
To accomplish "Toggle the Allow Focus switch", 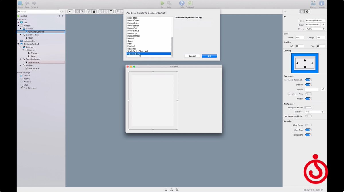I will (x=308, y=125).
